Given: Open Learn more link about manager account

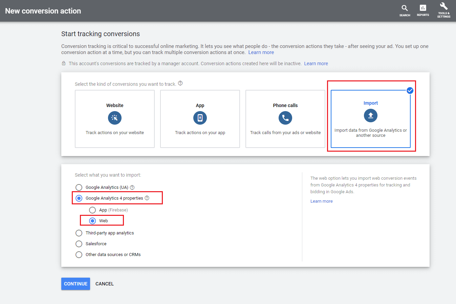Looking at the screenshot, I should click(316, 64).
